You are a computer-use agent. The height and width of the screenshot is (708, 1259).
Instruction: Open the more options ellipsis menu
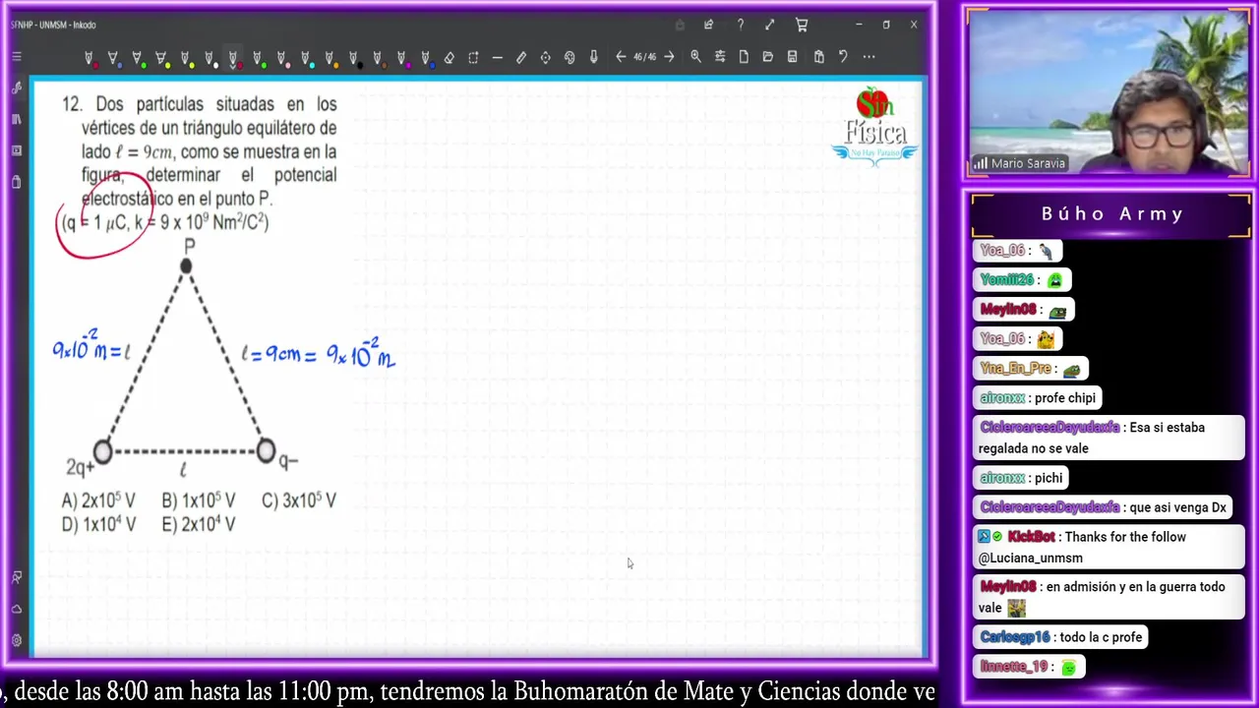pyautogui.click(x=869, y=57)
